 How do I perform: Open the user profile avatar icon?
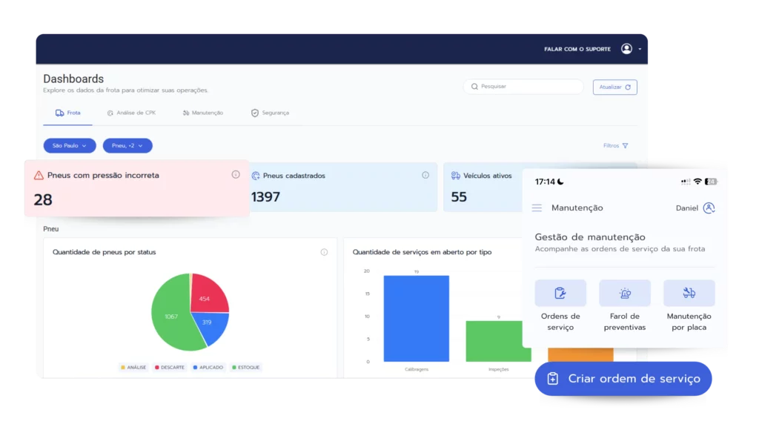tap(627, 49)
